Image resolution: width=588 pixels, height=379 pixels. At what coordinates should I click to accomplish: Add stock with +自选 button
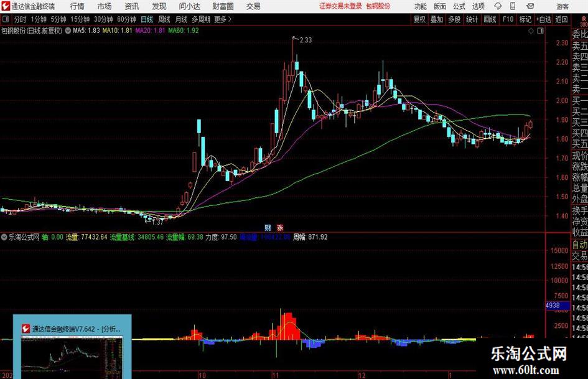[543, 19]
